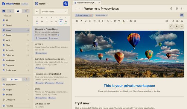
Task: Switch to the home tab in sidebar
Action: coord(18,11)
